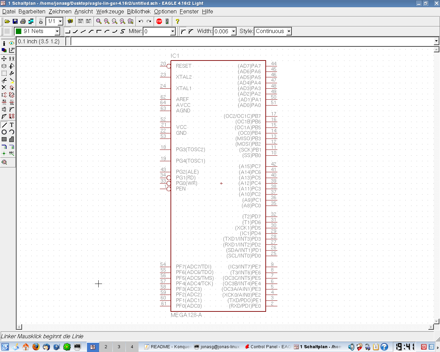Print the schematic using the printer icon

click(23, 21)
